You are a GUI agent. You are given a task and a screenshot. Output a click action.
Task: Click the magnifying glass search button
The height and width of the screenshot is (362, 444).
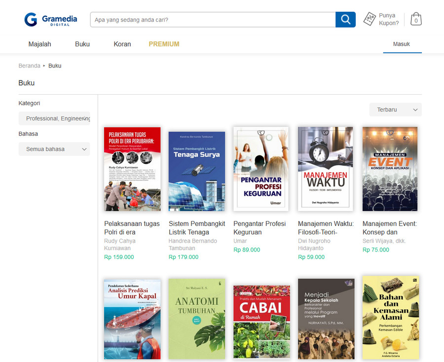tap(345, 20)
